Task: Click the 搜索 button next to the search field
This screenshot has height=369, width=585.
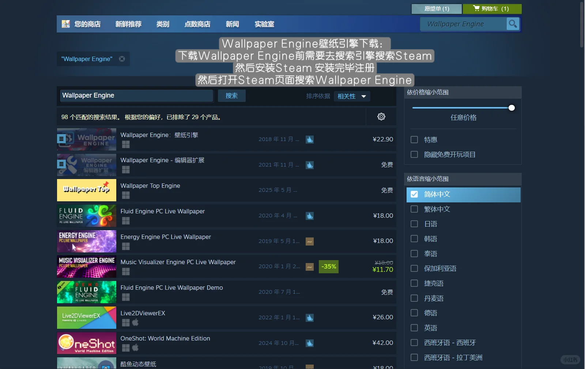Action: point(232,95)
